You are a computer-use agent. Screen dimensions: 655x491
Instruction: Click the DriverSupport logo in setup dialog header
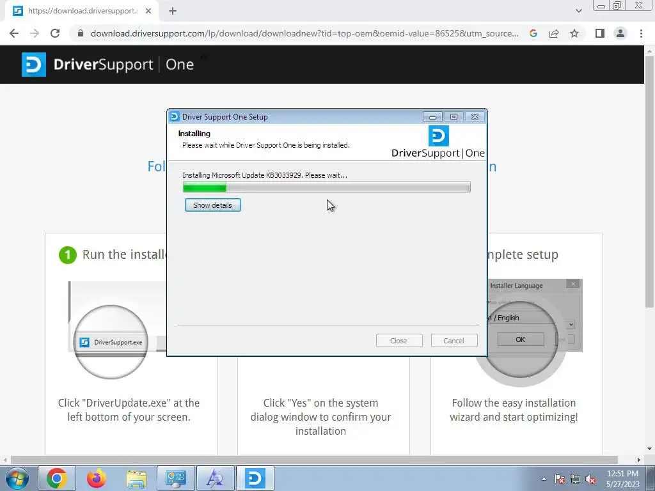click(438, 143)
